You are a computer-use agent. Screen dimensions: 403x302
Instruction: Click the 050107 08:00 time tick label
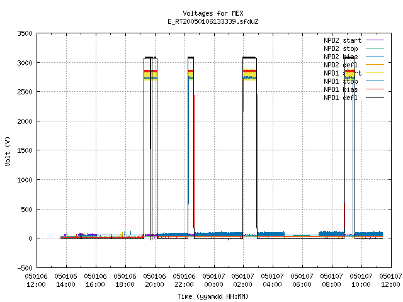tap(331, 281)
